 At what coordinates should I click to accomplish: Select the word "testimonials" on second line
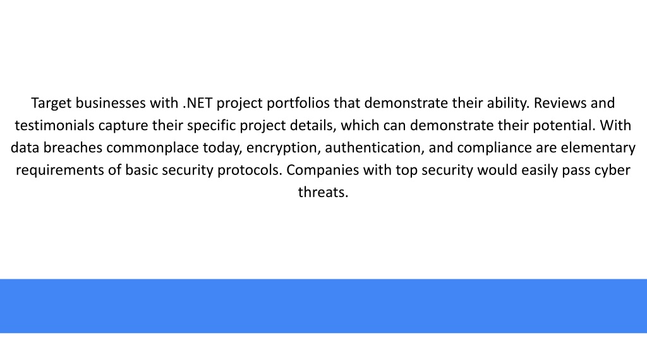click(x=54, y=125)
